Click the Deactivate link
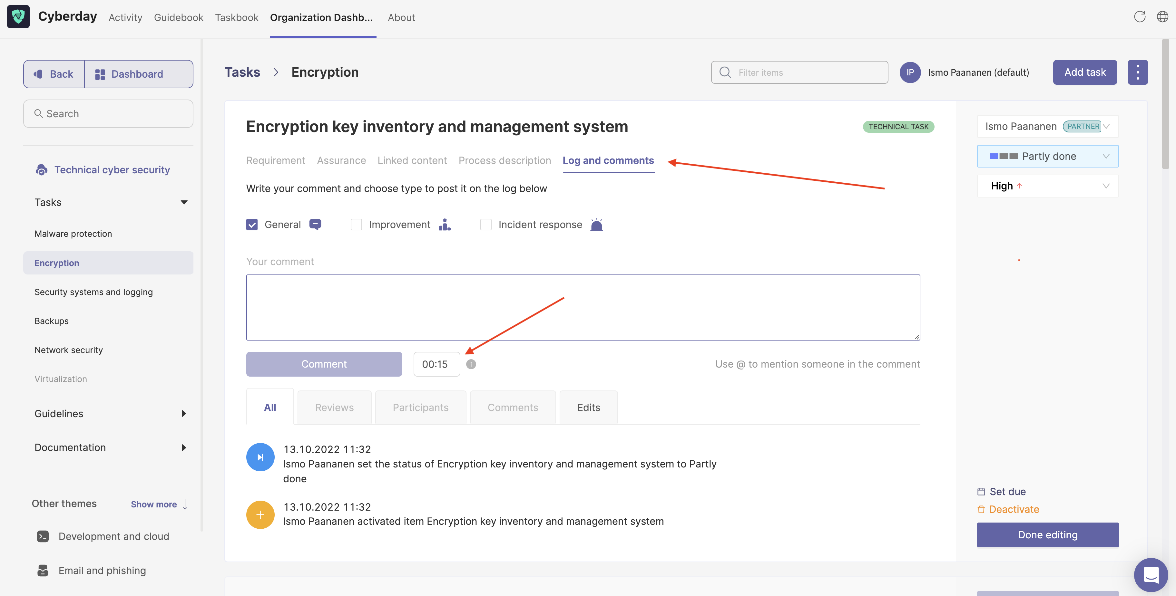The image size is (1176, 596). pyautogui.click(x=1014, y=509)
